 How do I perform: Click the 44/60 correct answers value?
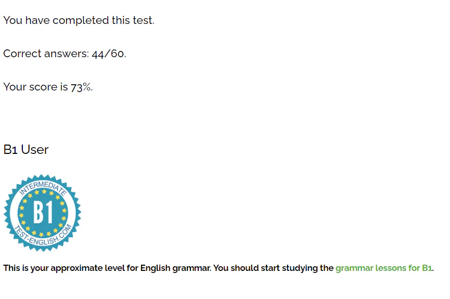tap(108, 54)
